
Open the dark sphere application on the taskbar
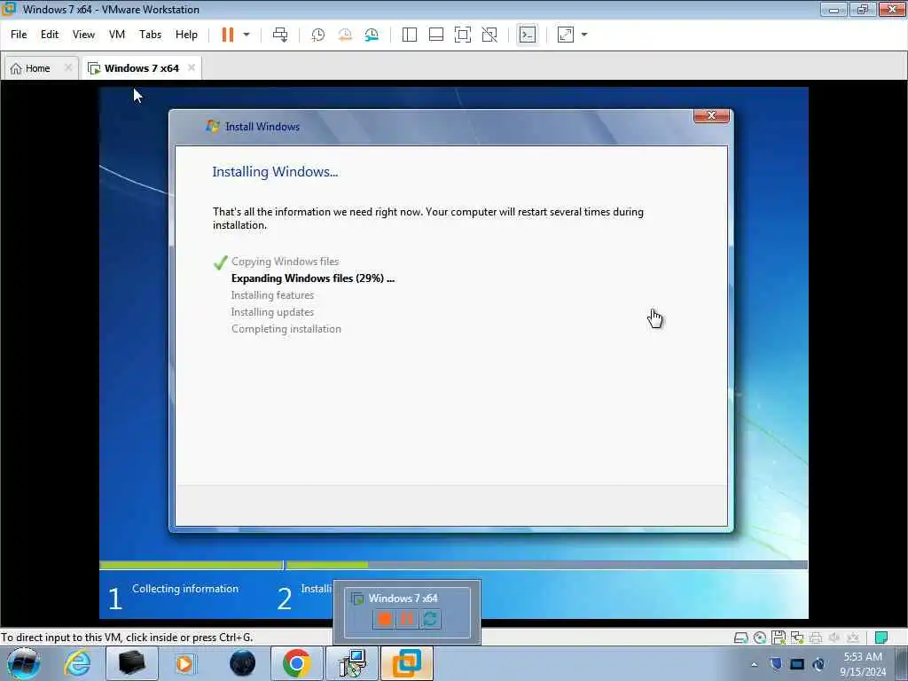click(242, 663)
